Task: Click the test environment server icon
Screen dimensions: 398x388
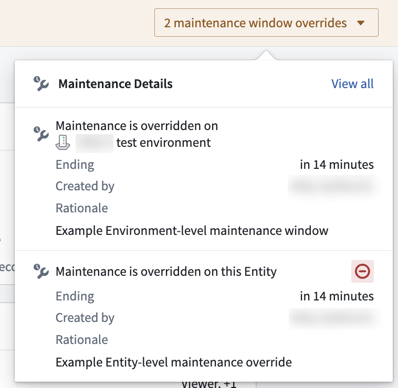Action: coord(62,143)
